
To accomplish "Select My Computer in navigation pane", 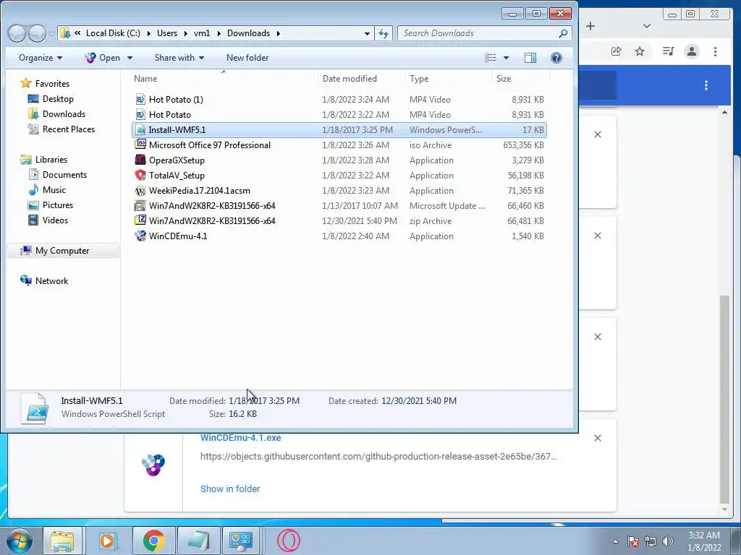I will coord(62,251).
